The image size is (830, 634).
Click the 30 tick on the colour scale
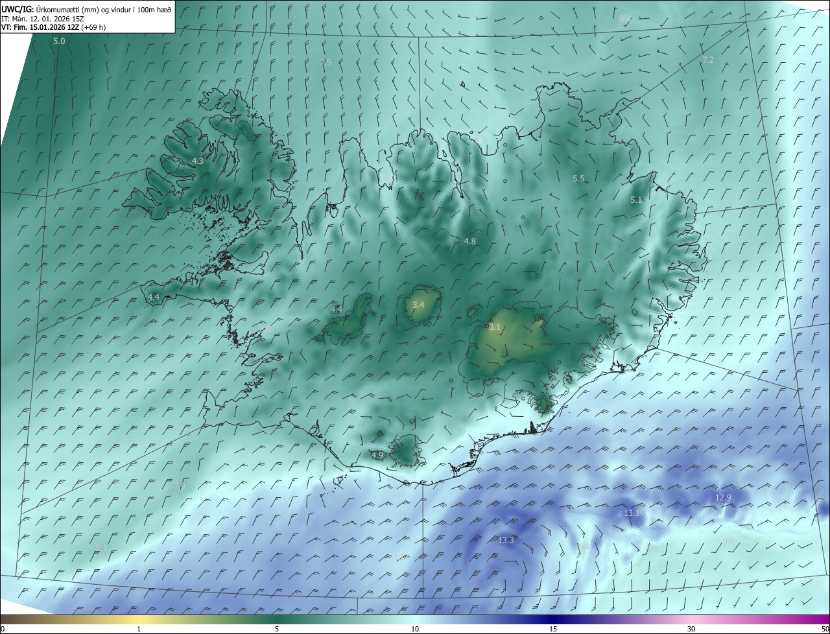point(691,629)
